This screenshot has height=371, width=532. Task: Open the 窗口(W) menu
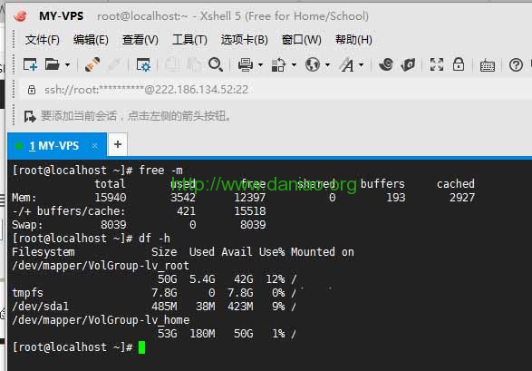(302, 40)
